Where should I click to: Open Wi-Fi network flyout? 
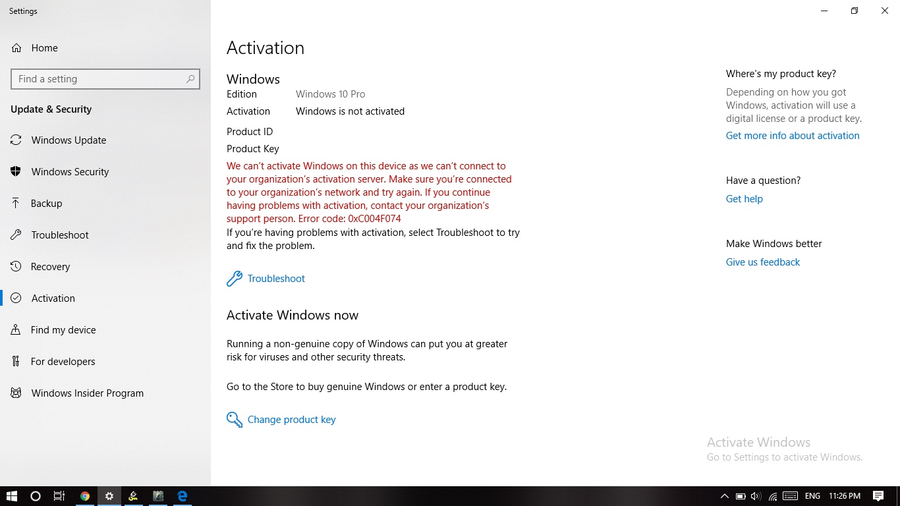(773, 496)
